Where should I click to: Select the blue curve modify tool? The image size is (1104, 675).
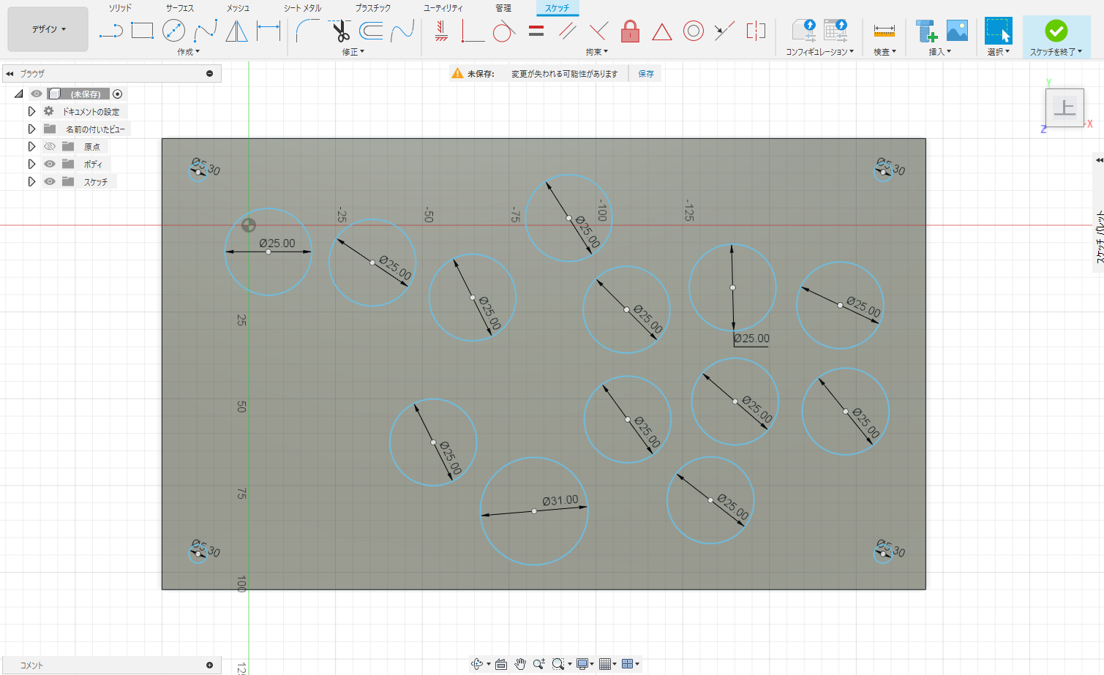click(x=402, y=31)
